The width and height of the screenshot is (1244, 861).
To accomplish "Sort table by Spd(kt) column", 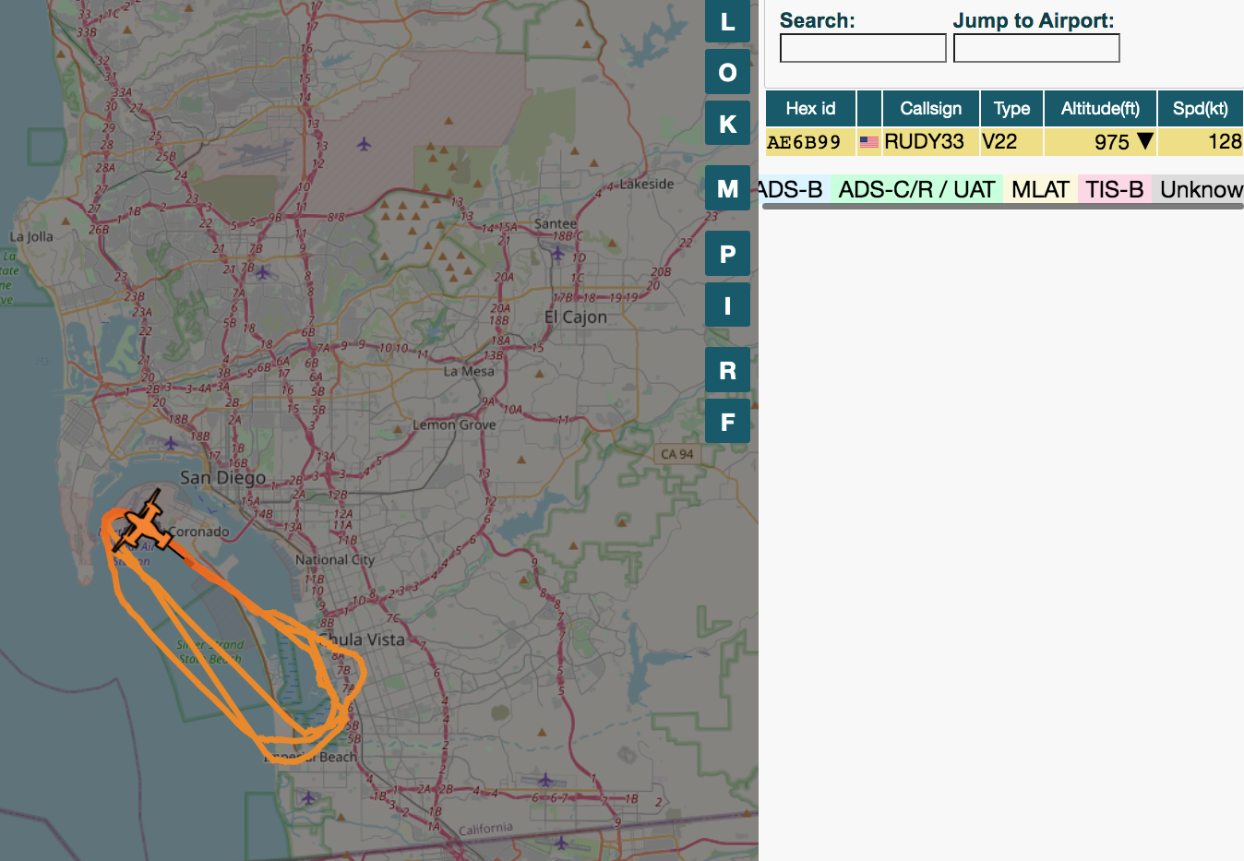I will (1200, 109).
